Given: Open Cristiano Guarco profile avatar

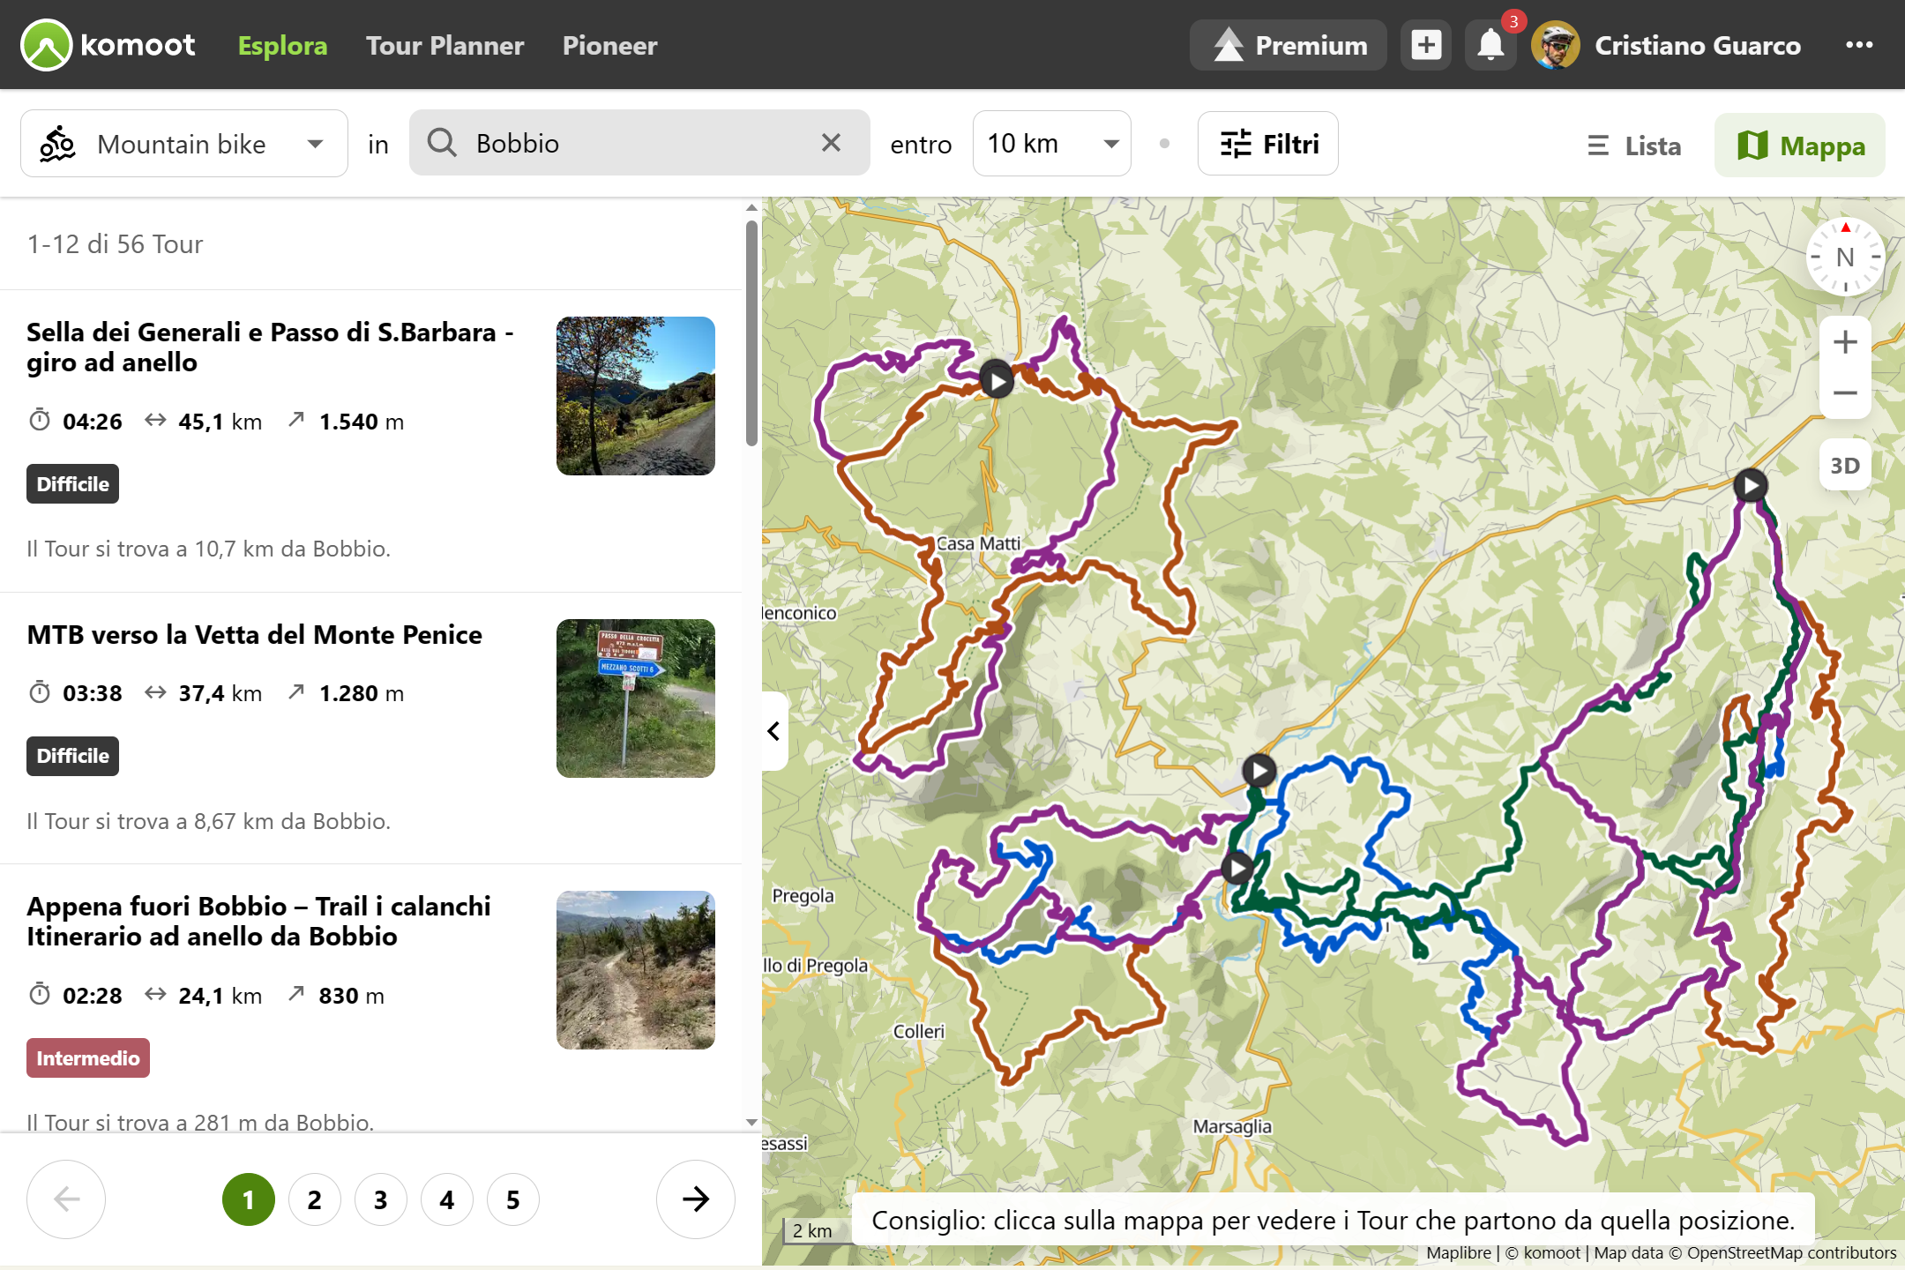Looking at the screenshot, I should 1556,45.
